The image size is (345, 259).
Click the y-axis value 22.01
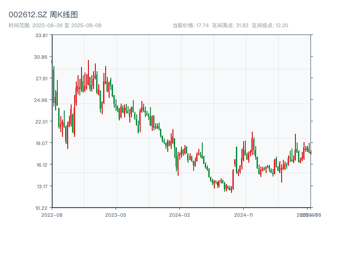click(x=41, y=122)
